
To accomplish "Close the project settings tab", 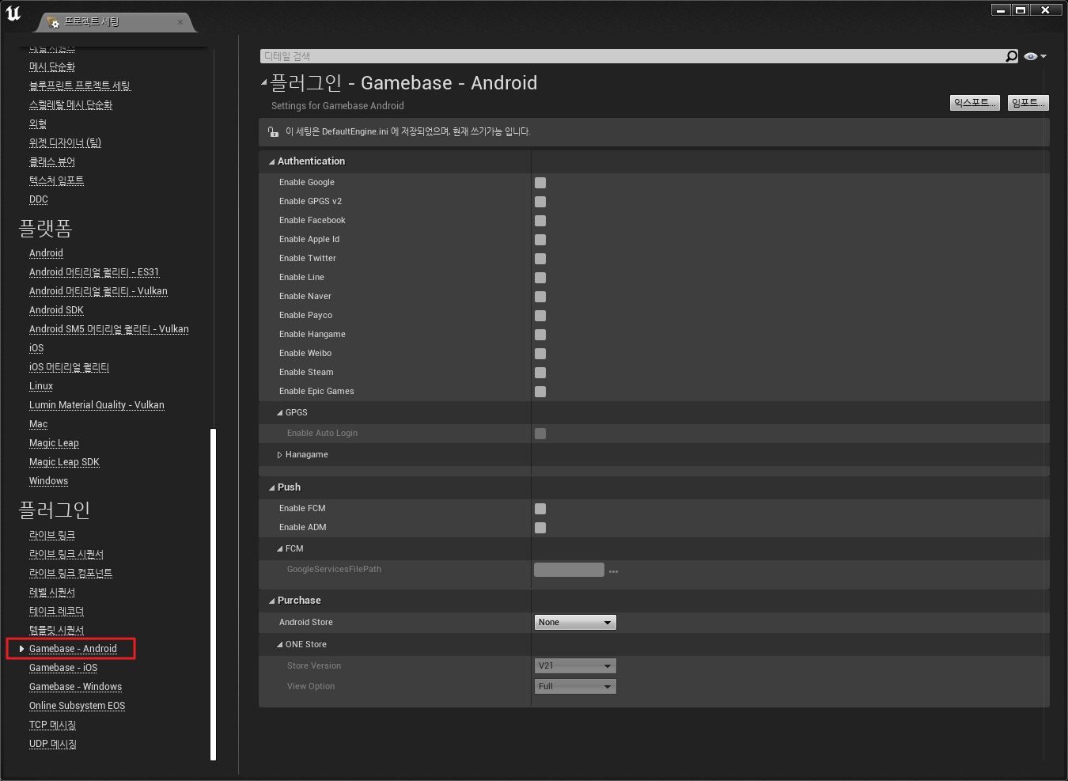I will (180, 22).
